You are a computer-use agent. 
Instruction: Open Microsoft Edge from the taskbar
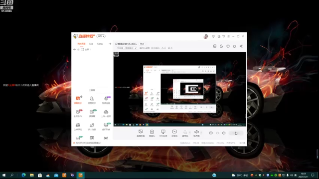23,175
